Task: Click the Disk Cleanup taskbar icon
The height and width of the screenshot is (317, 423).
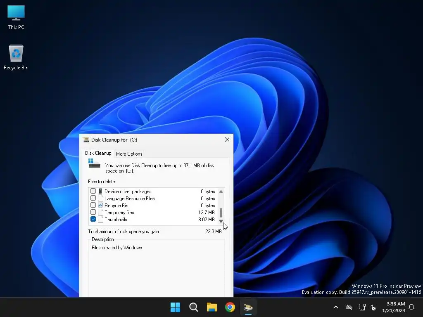Action: pos(248,307)
